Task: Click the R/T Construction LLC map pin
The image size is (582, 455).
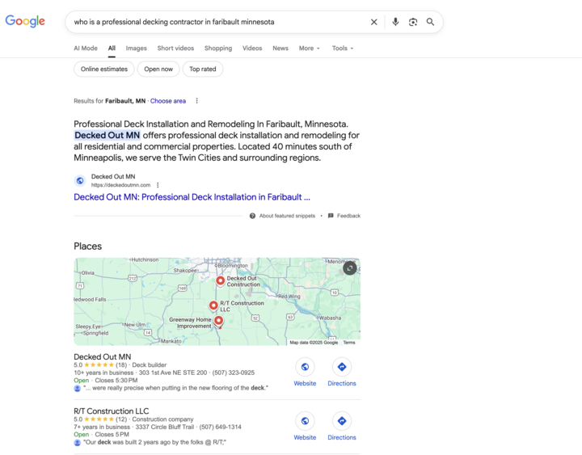Action: point(213,305)
